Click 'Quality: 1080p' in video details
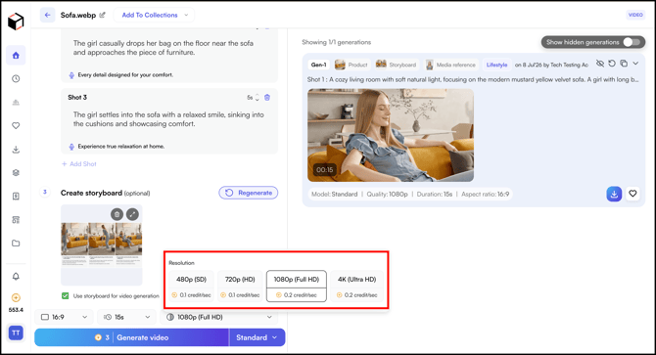Screen dimensions: 656x355 (x=387, y=195)
